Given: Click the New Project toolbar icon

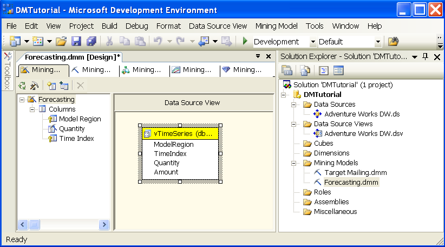Looking at the screenshot, I should (15, 42).
